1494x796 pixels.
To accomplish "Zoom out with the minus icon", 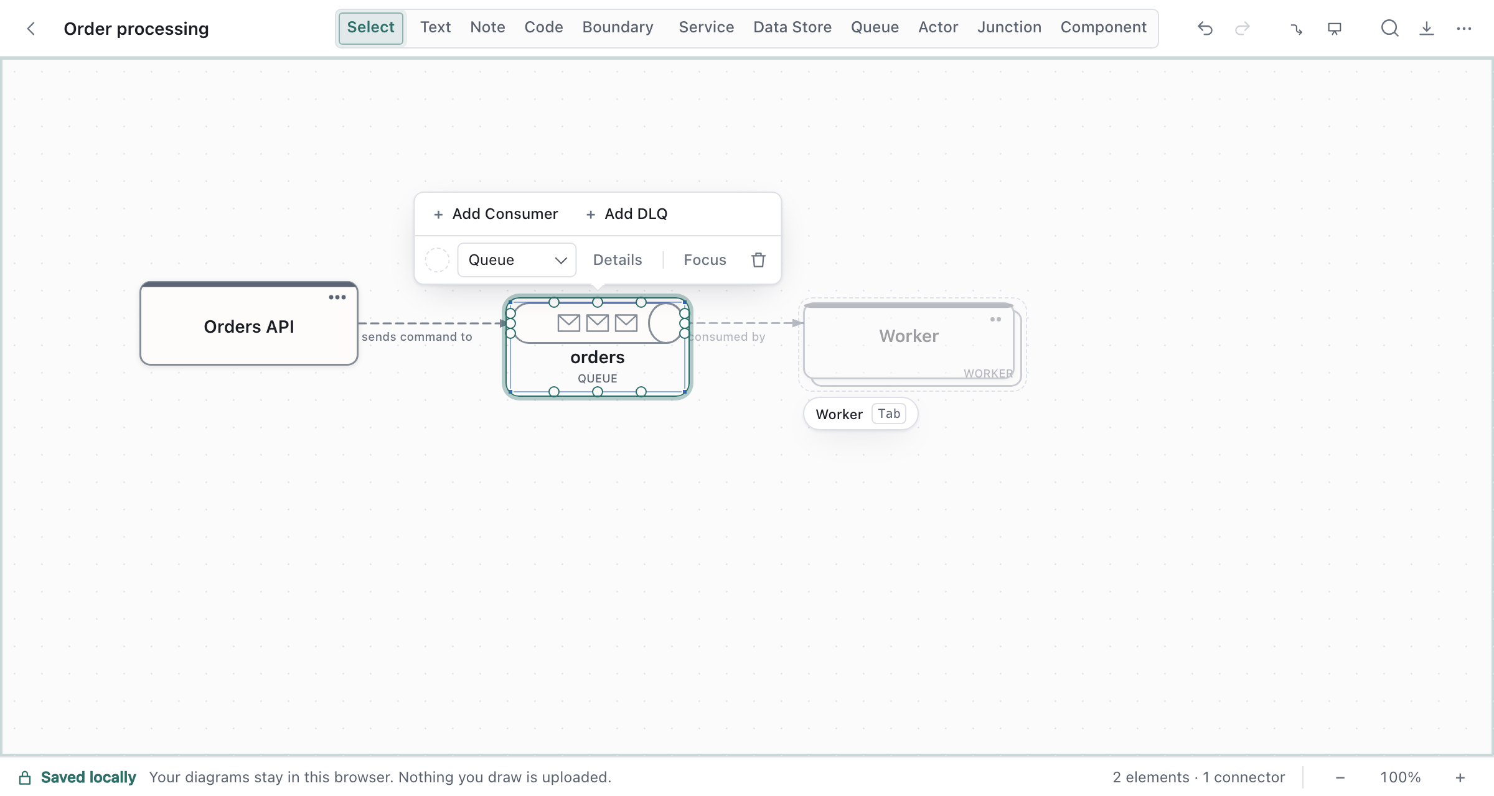I will click(x=1340, y=777).
